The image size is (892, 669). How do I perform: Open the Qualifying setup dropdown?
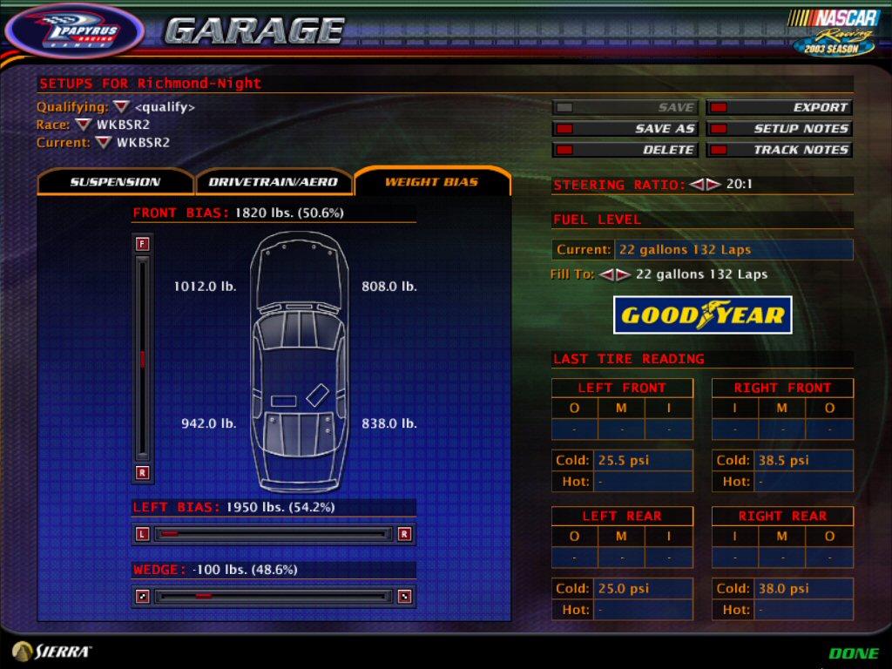(x=121, y=107)
